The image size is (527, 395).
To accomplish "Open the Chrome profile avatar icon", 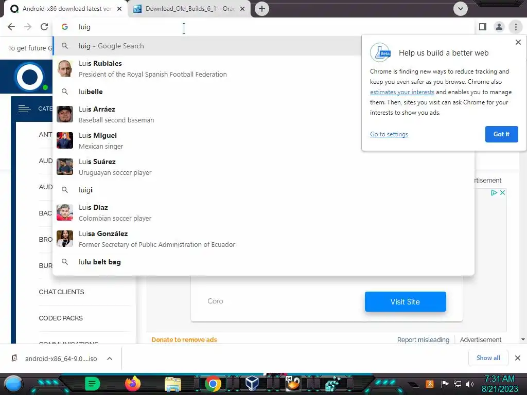I will tap(499, 27).
